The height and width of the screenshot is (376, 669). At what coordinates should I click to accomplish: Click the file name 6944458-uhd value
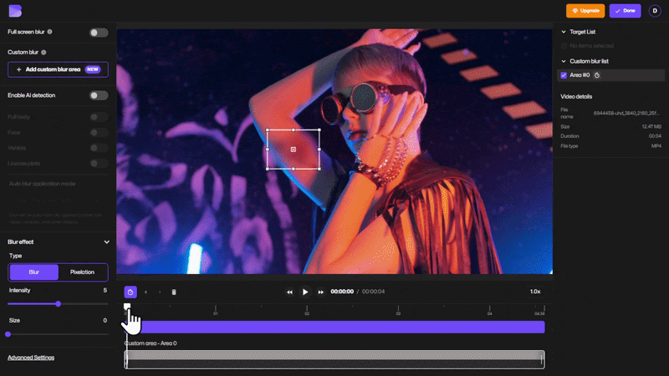[x=626, y=114]
